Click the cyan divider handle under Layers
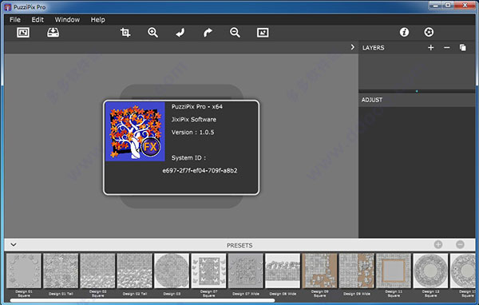 click(417, 91)
